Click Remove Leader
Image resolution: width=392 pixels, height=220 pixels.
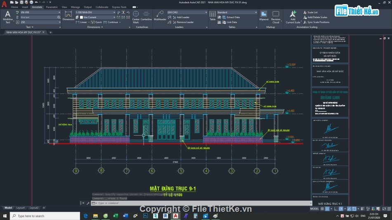[x=183, y=22]
